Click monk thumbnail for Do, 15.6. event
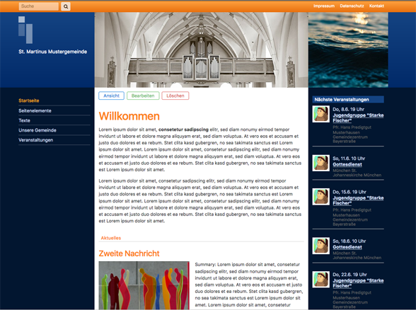 coord(321,197)
